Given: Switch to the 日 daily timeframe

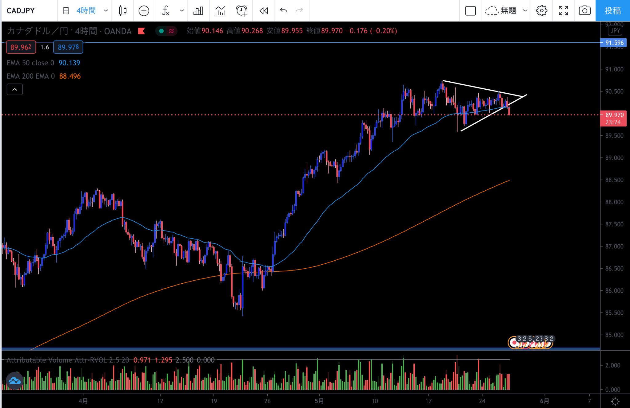Looking at the screenshot, I should [x=66, y=11].
